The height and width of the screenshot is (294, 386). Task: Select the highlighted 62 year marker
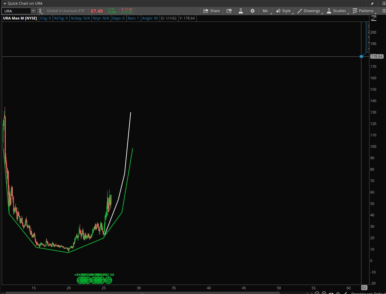click(x=364, y=288)
